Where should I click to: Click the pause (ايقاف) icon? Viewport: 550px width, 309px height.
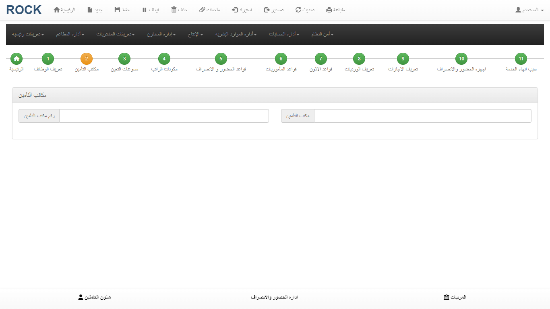[x=144, y=10]
